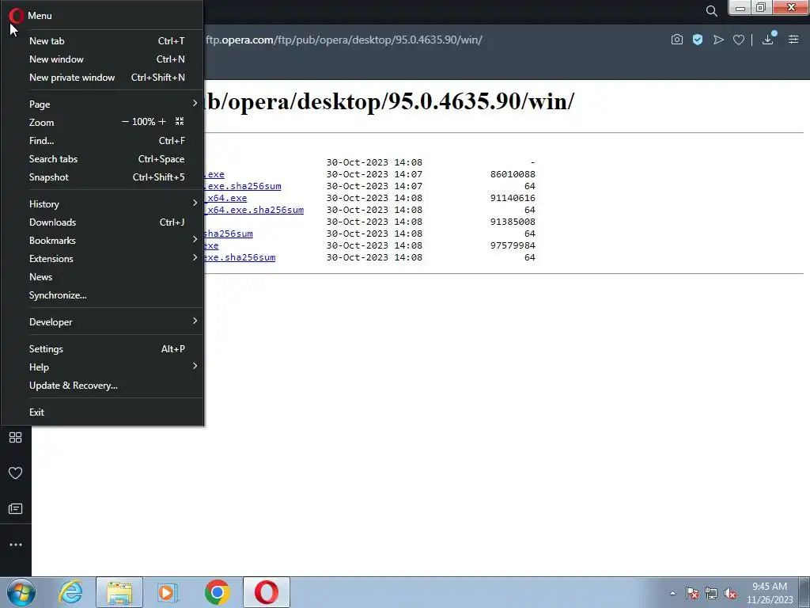Image resolution: width=810 pixels, height=608 pixels.
Task: Open Update & Recovery... entry
Action: point(103,386)
